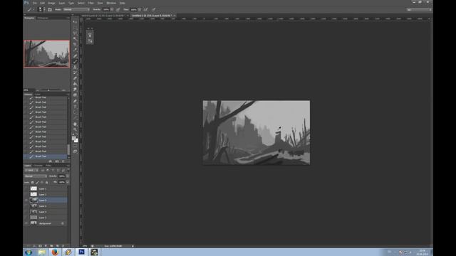Screen dimensions: 456x256
Task: Select the Move tool
Action: pos(75,22)
